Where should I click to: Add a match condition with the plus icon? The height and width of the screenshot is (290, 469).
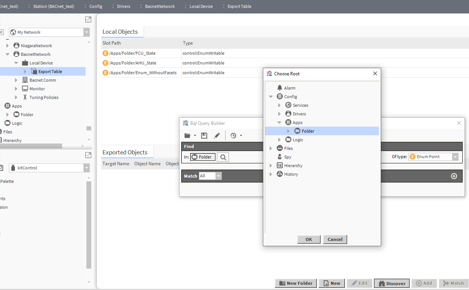pos(454,176)
